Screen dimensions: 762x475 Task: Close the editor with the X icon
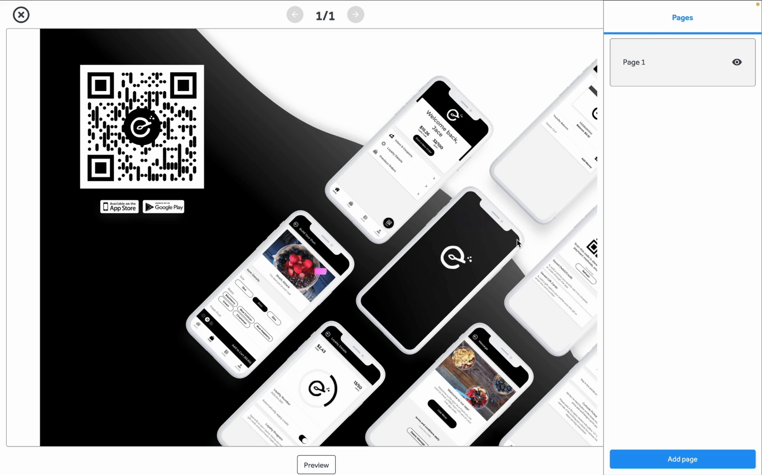tap(21, 15)
